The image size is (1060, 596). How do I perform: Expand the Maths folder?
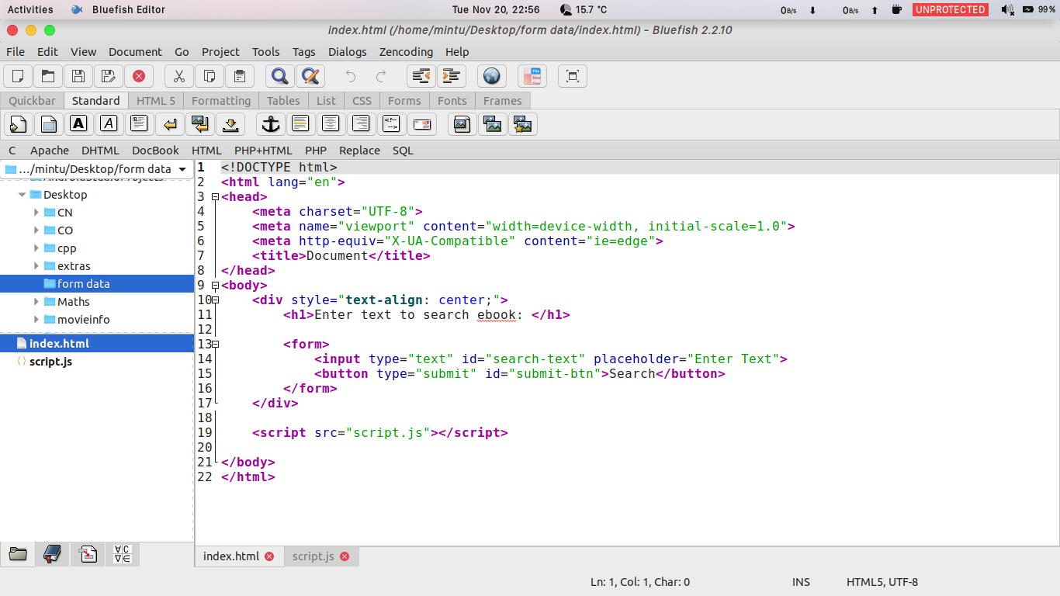point(36,302)
